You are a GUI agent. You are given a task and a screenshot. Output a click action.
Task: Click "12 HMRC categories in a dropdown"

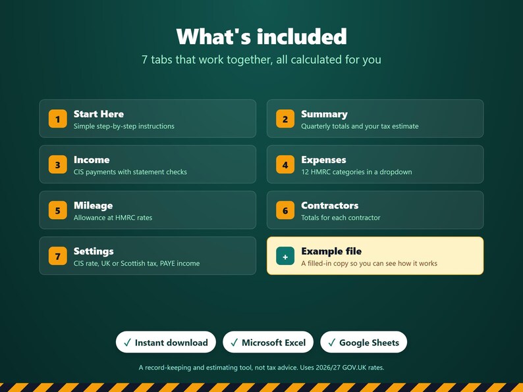pyautogui.click(x=356, y=172)
